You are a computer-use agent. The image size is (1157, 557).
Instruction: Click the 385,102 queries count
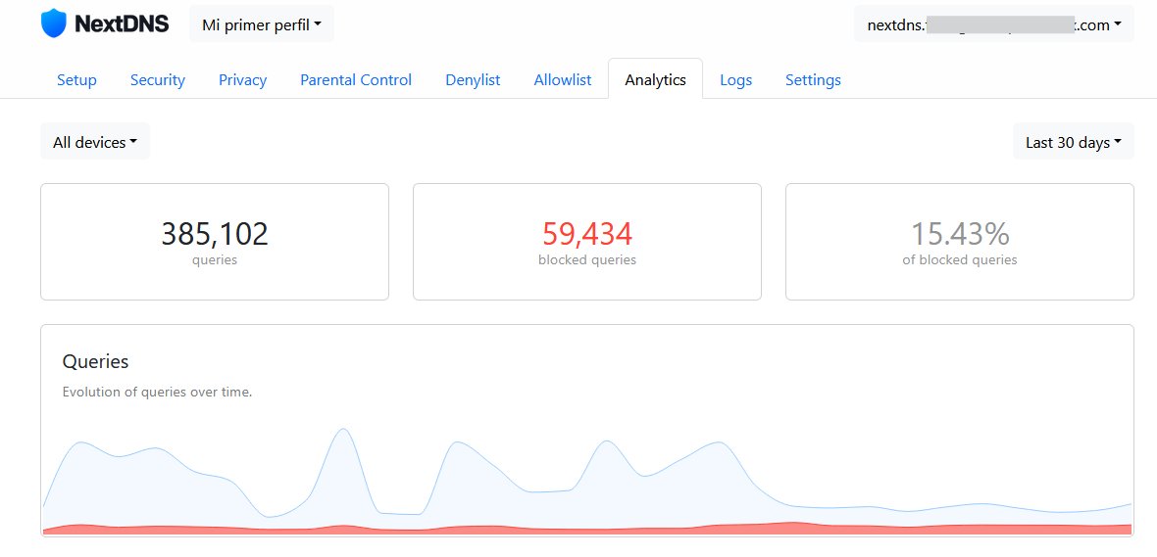coord(215,234)
